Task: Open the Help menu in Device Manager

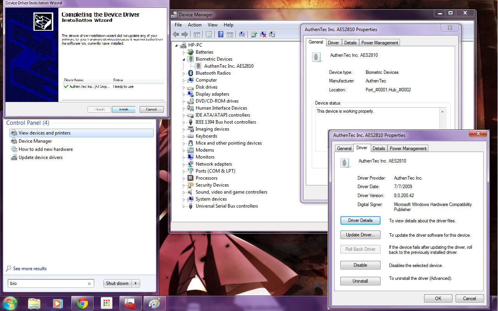Action: pos(228,25)
